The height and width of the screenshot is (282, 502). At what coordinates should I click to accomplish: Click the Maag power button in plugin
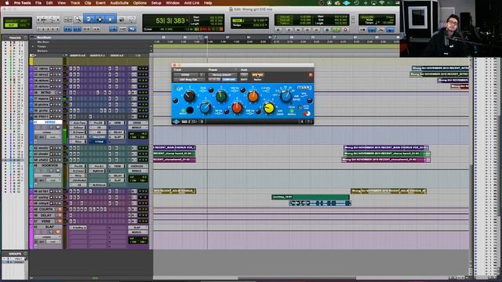pyautogui.click(x=307, y=113)
